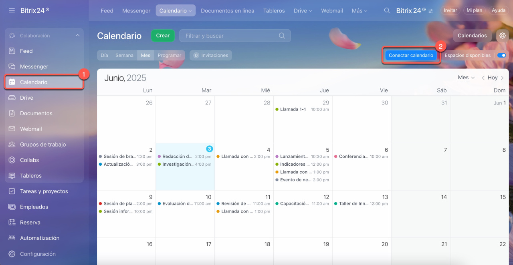
Task: Open Redacción d... 2:00 pm event
Action: (184, 157)
